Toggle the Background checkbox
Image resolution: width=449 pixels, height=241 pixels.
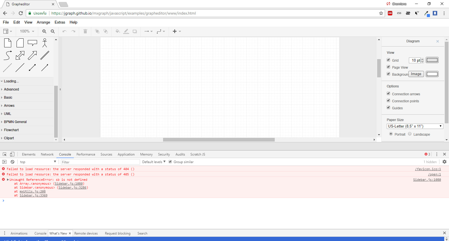(x=388, y=74)
